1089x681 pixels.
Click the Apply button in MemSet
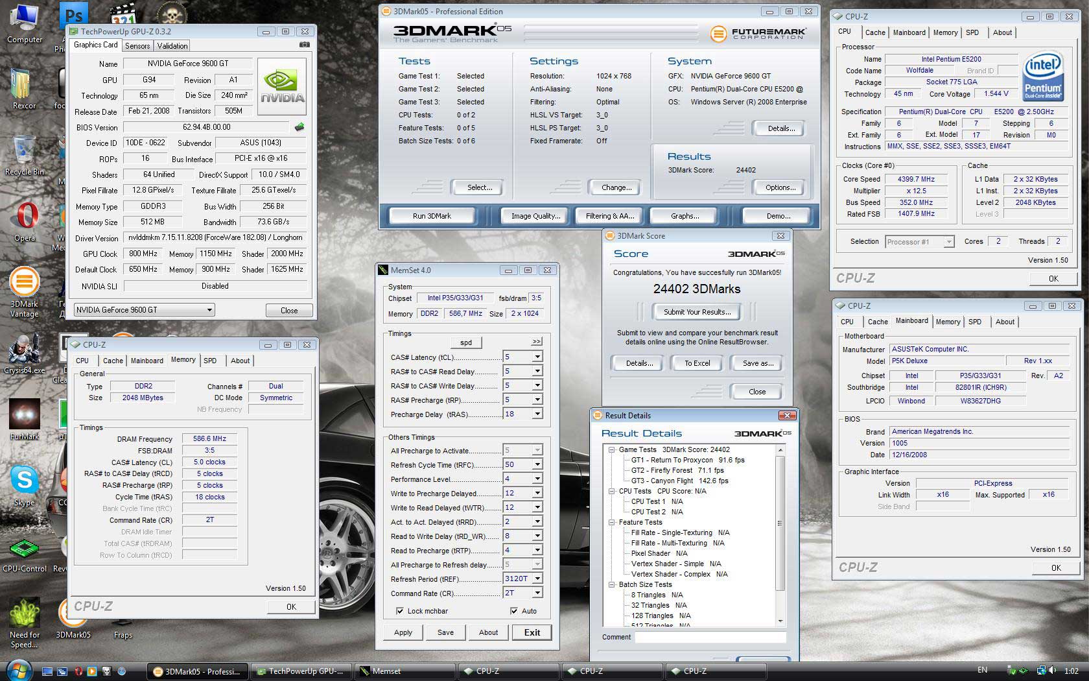point(403,632)
